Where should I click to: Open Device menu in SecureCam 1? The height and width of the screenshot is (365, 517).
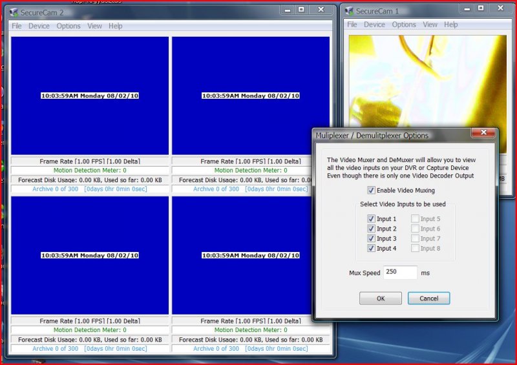374,25
